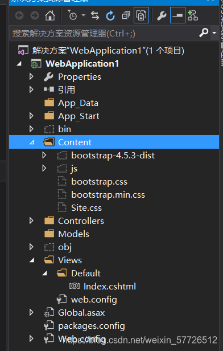Click the search magnifier icon
The height and width of the screenshot is (351, 223).
(204, 33)
